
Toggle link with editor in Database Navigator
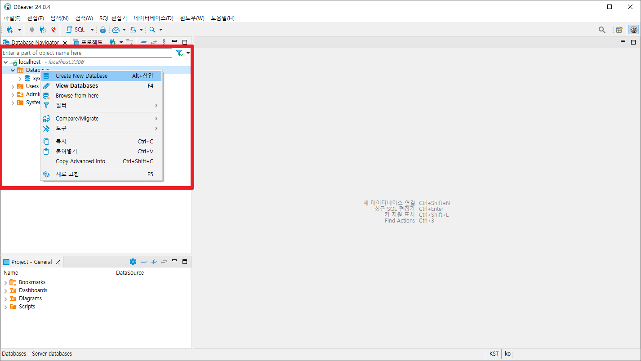pos(154,42)
